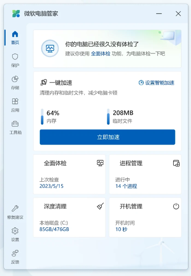Switch to the 存储 storage sidebar tab
Screen dimensions: 191x276
click(x=15, y=82)
